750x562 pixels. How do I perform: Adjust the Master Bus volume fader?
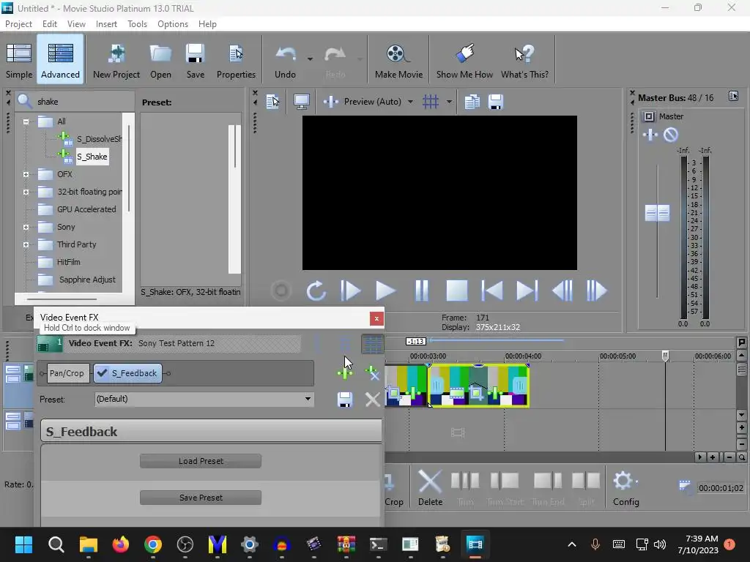coord(657,213)
